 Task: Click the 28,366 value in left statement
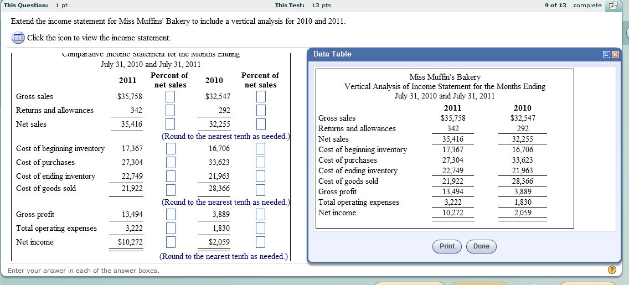[x=219, y=188]
